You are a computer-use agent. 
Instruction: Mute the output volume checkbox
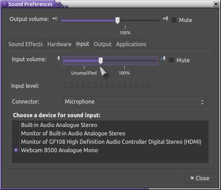(174, 20)
